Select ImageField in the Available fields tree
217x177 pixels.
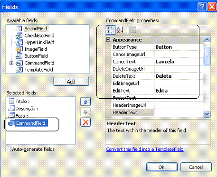point(36,49)
